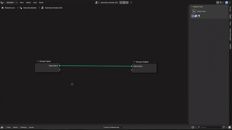Open the Catalog menu
This screenshot has width=232, height=130.
(x=23, y=127)
